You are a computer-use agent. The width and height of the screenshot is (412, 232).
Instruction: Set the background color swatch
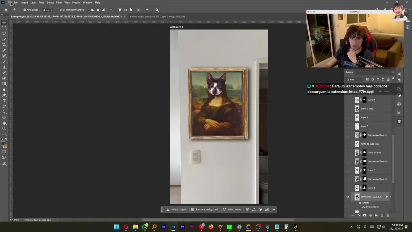tap(5, 146)
